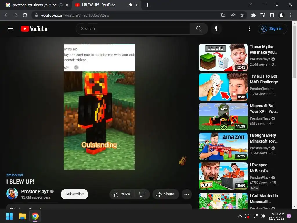Go forward in browser history
297x223 pixels.
tap(16, 15)
